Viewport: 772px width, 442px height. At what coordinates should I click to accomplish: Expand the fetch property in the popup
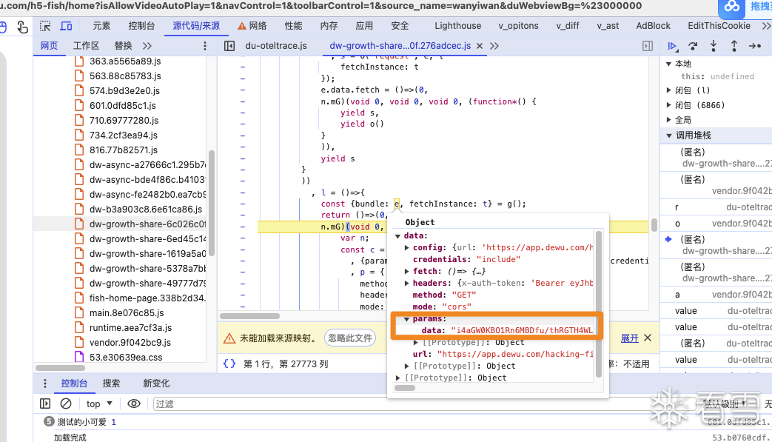coord(406,271)
